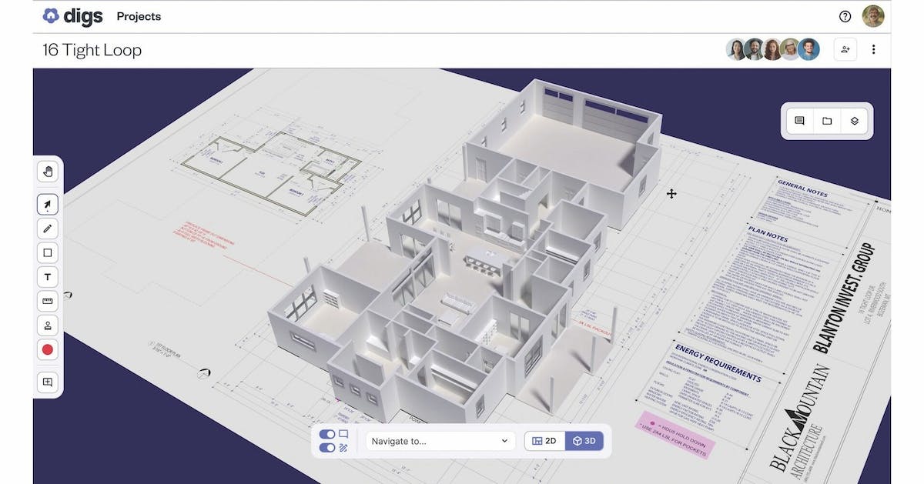Select the zoom-to-area tool at toolbar bottom
This screenshot has height=484, width=924.
(x=47, y=382)
